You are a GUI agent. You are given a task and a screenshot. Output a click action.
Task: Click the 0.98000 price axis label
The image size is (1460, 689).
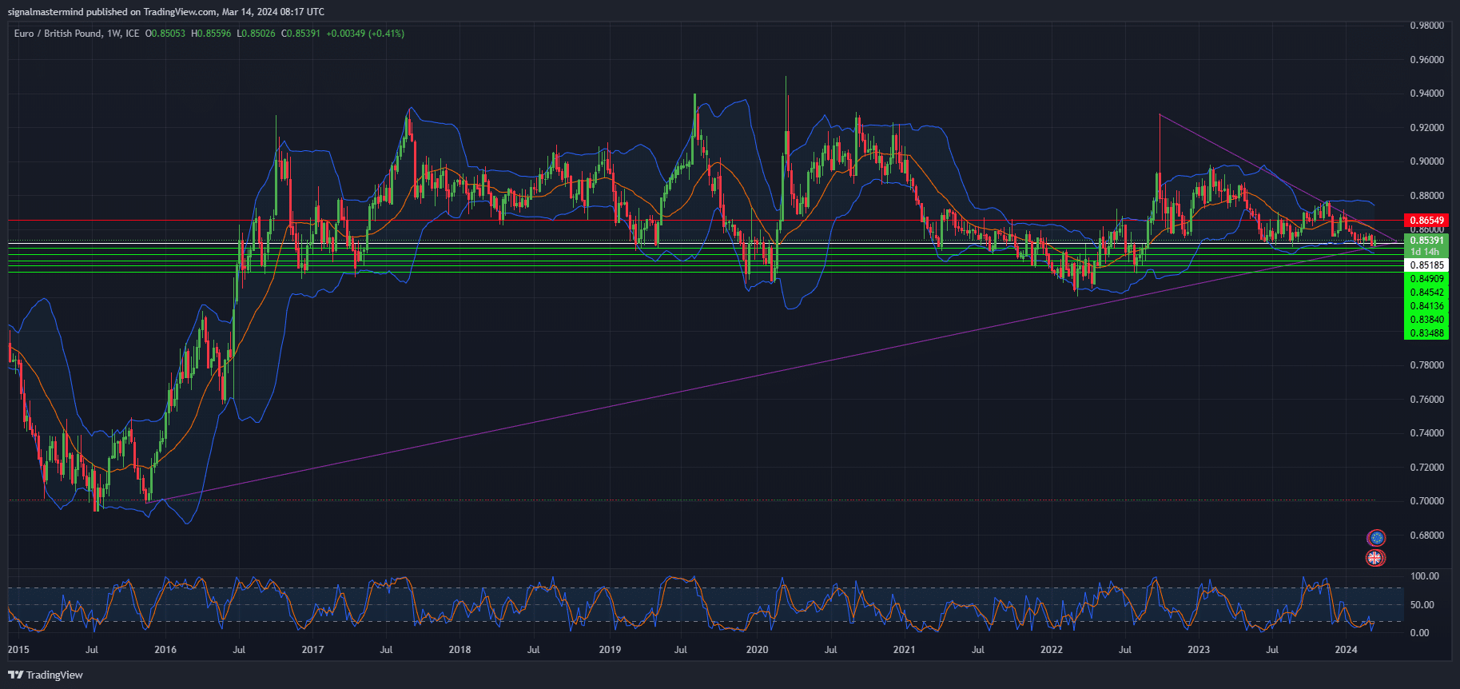coord(1426,26)
